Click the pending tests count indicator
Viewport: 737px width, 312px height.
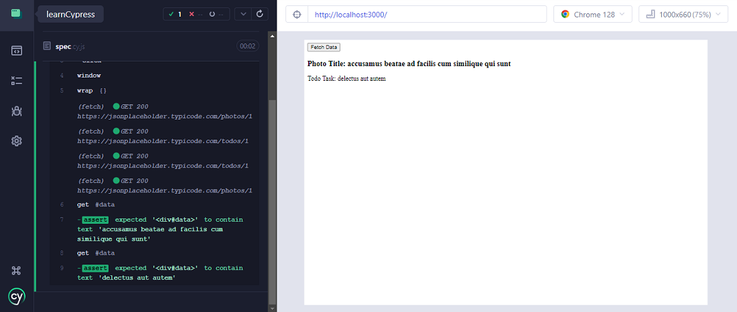[x=216, y=15]
